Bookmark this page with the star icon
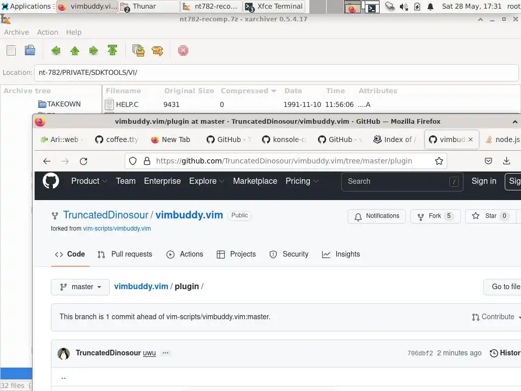This screenshot has width=521, height=391. point(439,161)
